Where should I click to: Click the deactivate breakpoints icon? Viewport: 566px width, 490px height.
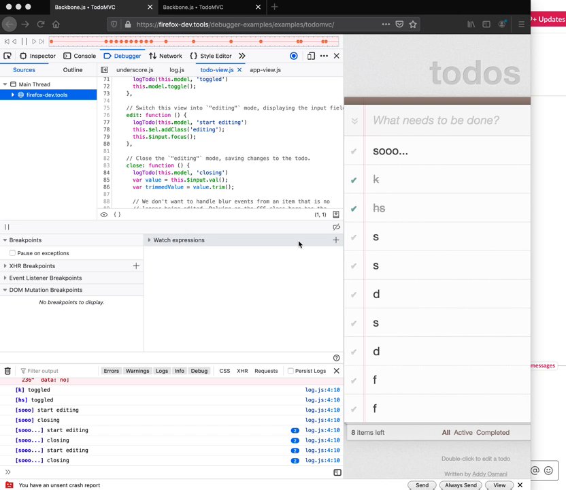click(336, 227)
